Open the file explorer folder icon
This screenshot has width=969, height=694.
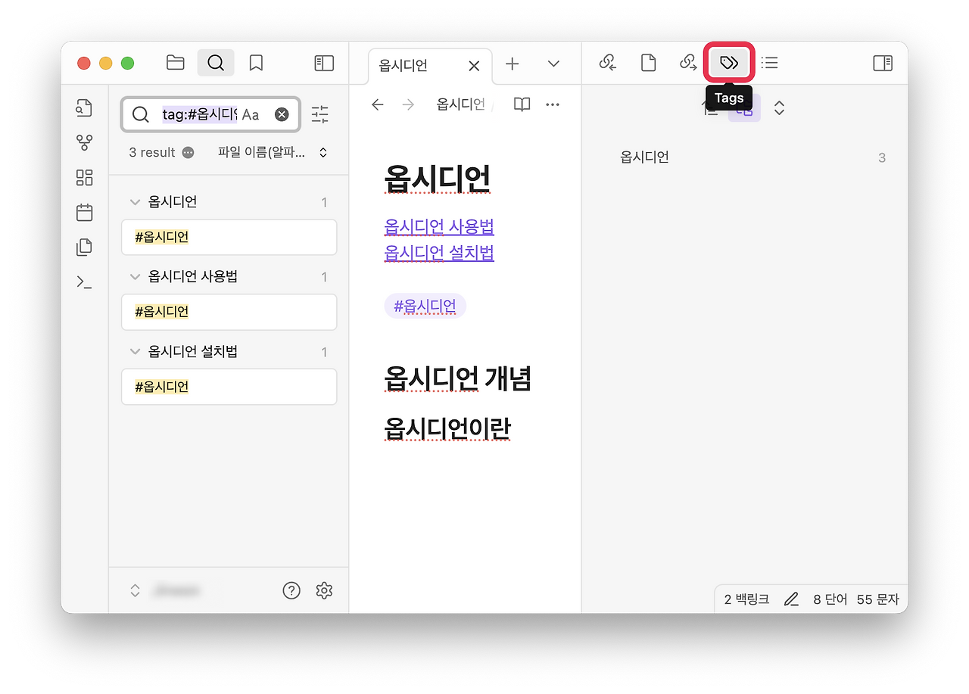pyautogui.click(x=176, y=63)
